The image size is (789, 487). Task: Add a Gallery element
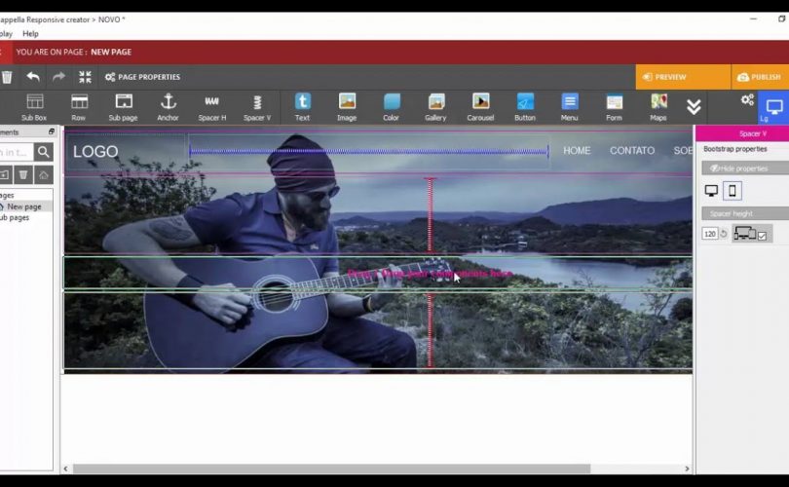pyautogui.click(x=435, y=106)
